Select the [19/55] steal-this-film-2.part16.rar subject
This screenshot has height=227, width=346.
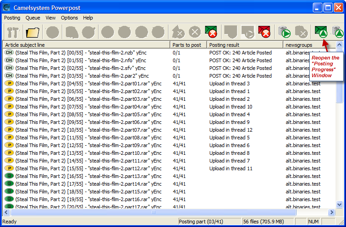tap(88, 199)
